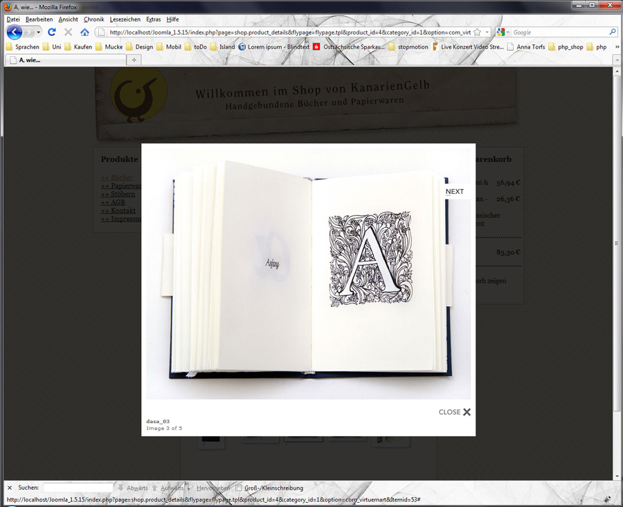This screenshot has height=507, width=623.
Task: Go to the home page icon
Action: (84, 32)
